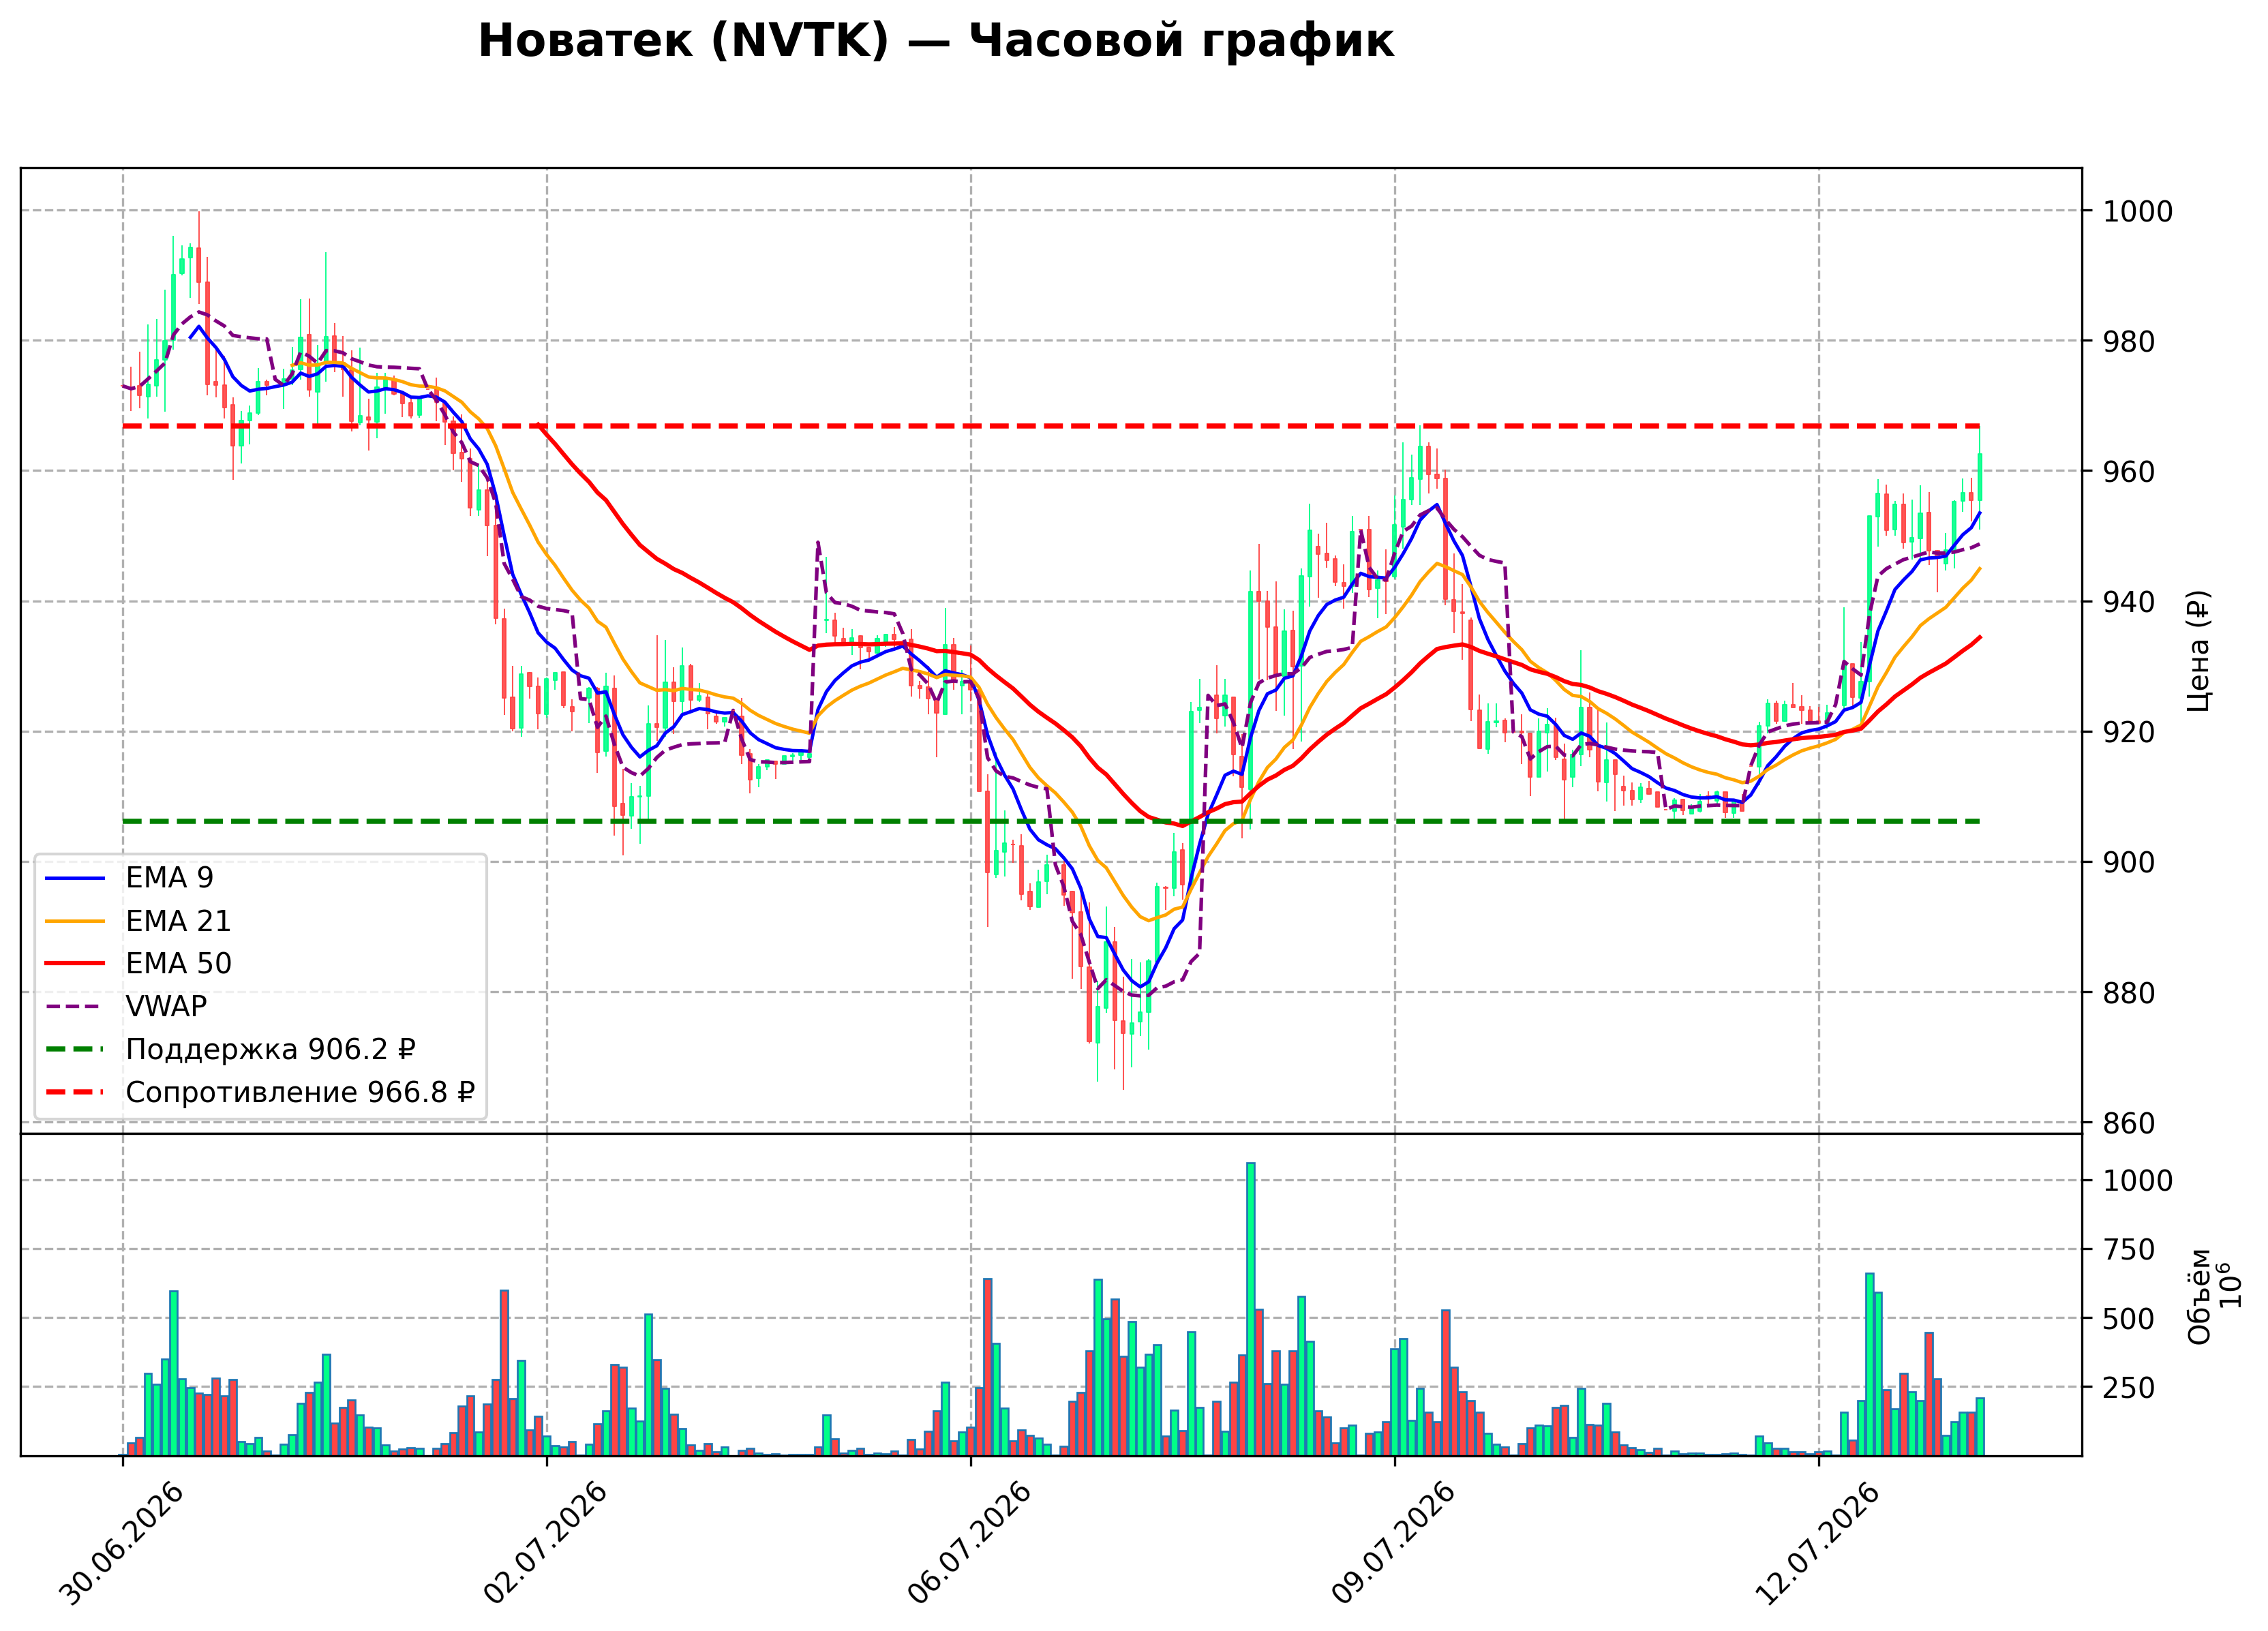Click the "06.07.2026" date label
This screenshot has width=2268, height=1631.
(971, 1543)
